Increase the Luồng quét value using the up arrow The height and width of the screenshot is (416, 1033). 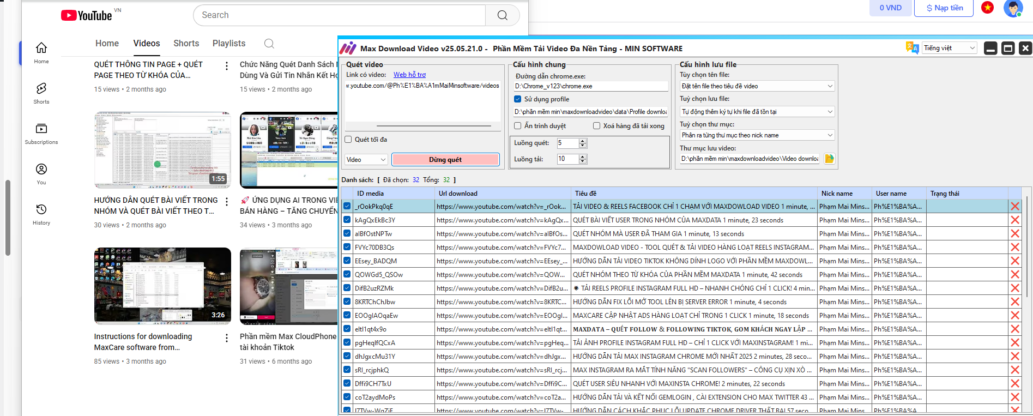[583, 141]
